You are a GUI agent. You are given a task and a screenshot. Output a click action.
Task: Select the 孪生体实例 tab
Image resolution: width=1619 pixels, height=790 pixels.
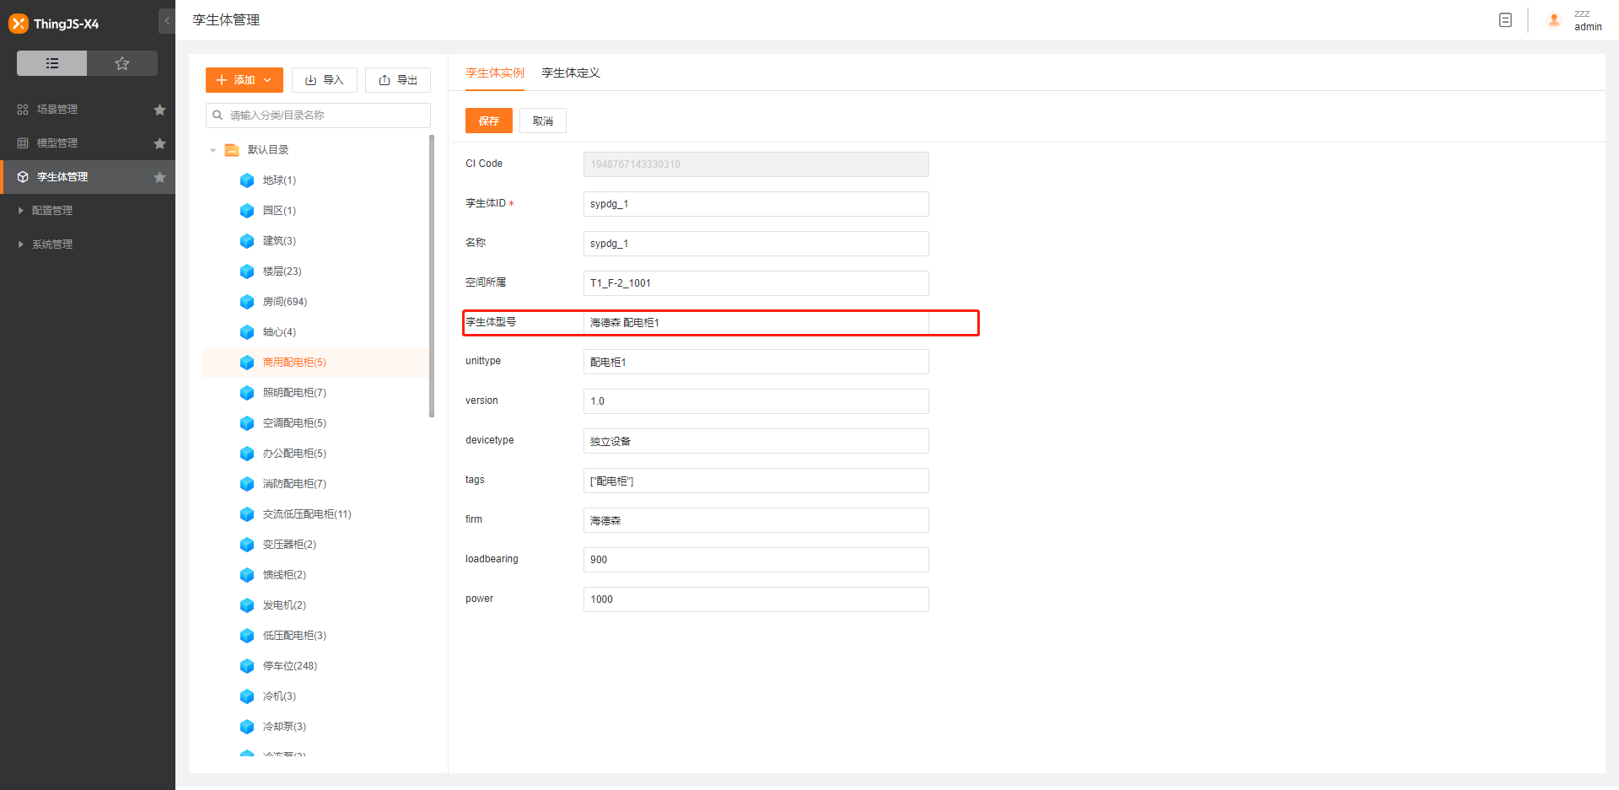click(495, 73)
